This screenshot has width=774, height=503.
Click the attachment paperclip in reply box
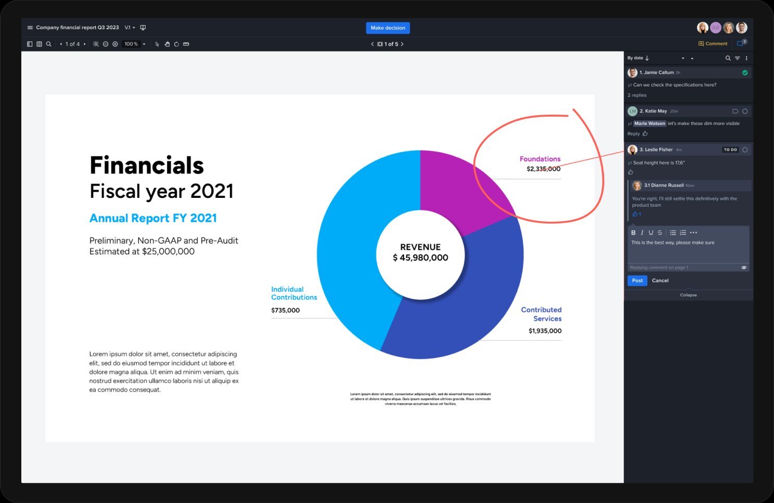[x=744, y=268]
